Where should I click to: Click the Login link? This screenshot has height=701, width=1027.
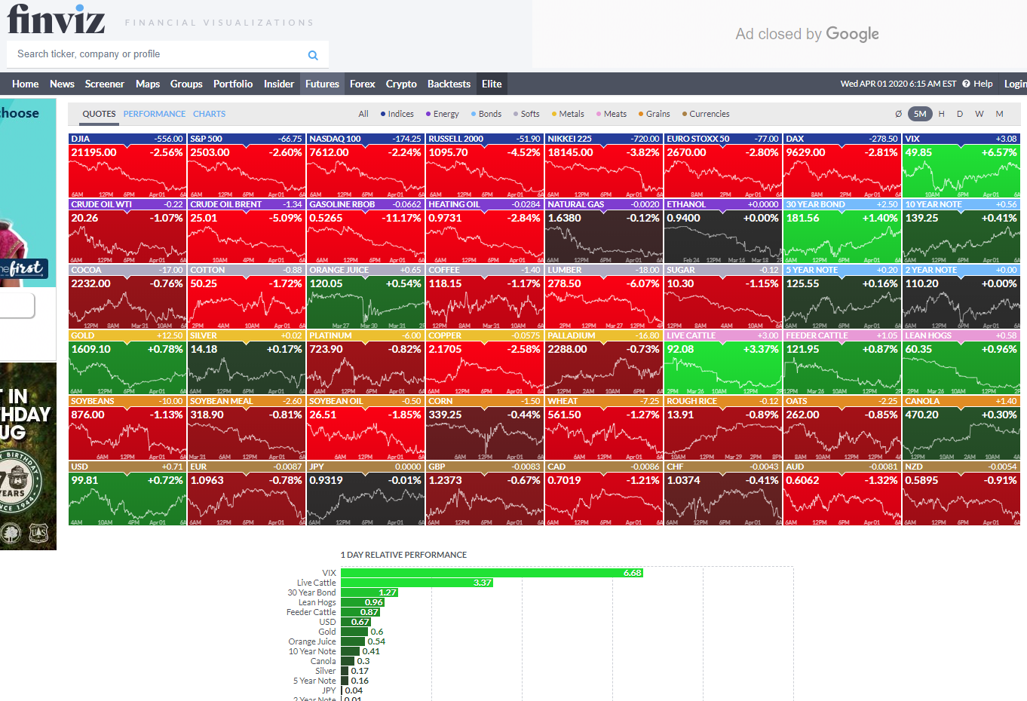tap(1015, 84)
